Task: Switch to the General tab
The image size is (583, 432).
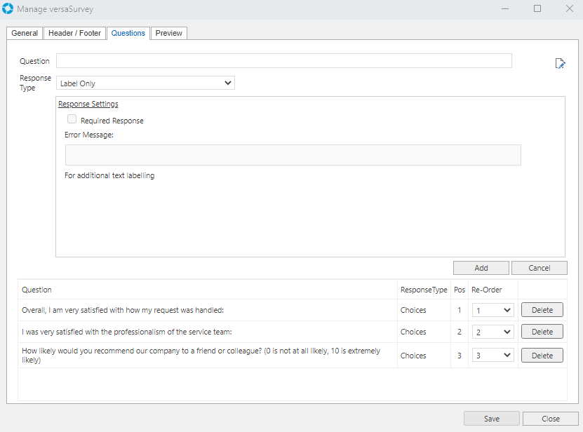Action: coord(25,33)
